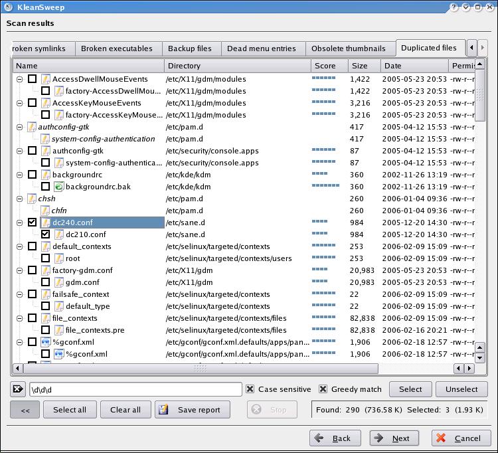Image resolution: width=498 pixels, height=453 pixels.
Task: Toggle the Greedy match option
Action: pos(323,389)
